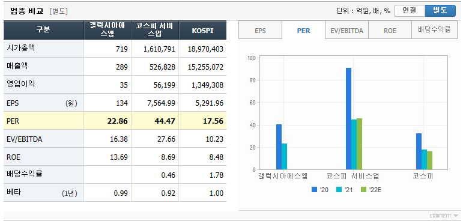Click ROE value 8.69

(168, 157)
